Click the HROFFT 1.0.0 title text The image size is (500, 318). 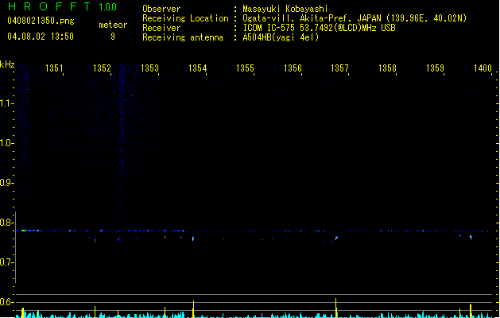click(63, 6)
